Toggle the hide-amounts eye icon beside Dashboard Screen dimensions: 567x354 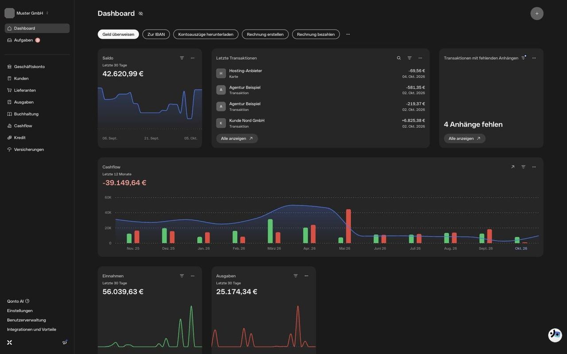[141, 13]
